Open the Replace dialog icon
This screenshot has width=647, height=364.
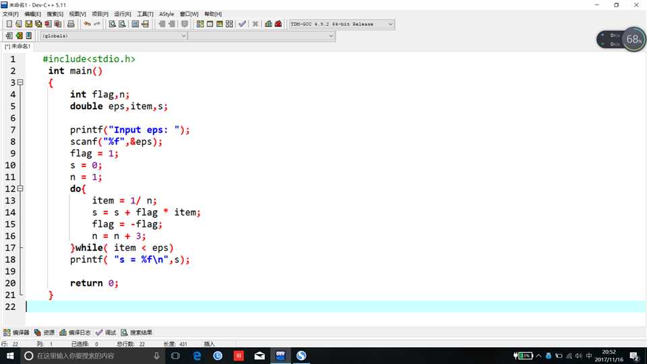122,24
